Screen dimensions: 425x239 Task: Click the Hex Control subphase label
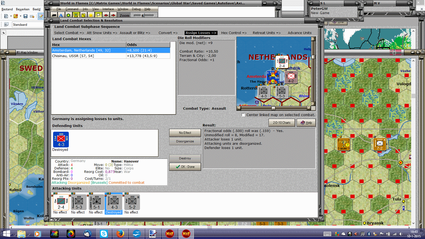234,33
